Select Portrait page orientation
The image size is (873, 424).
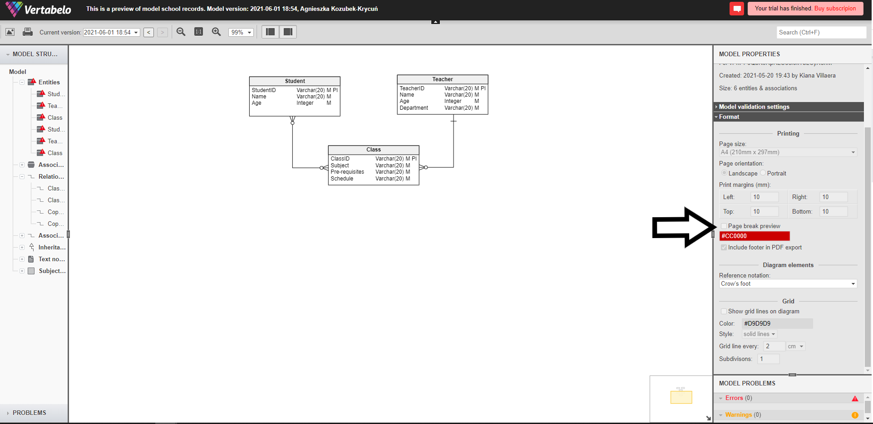click(763, 173)
